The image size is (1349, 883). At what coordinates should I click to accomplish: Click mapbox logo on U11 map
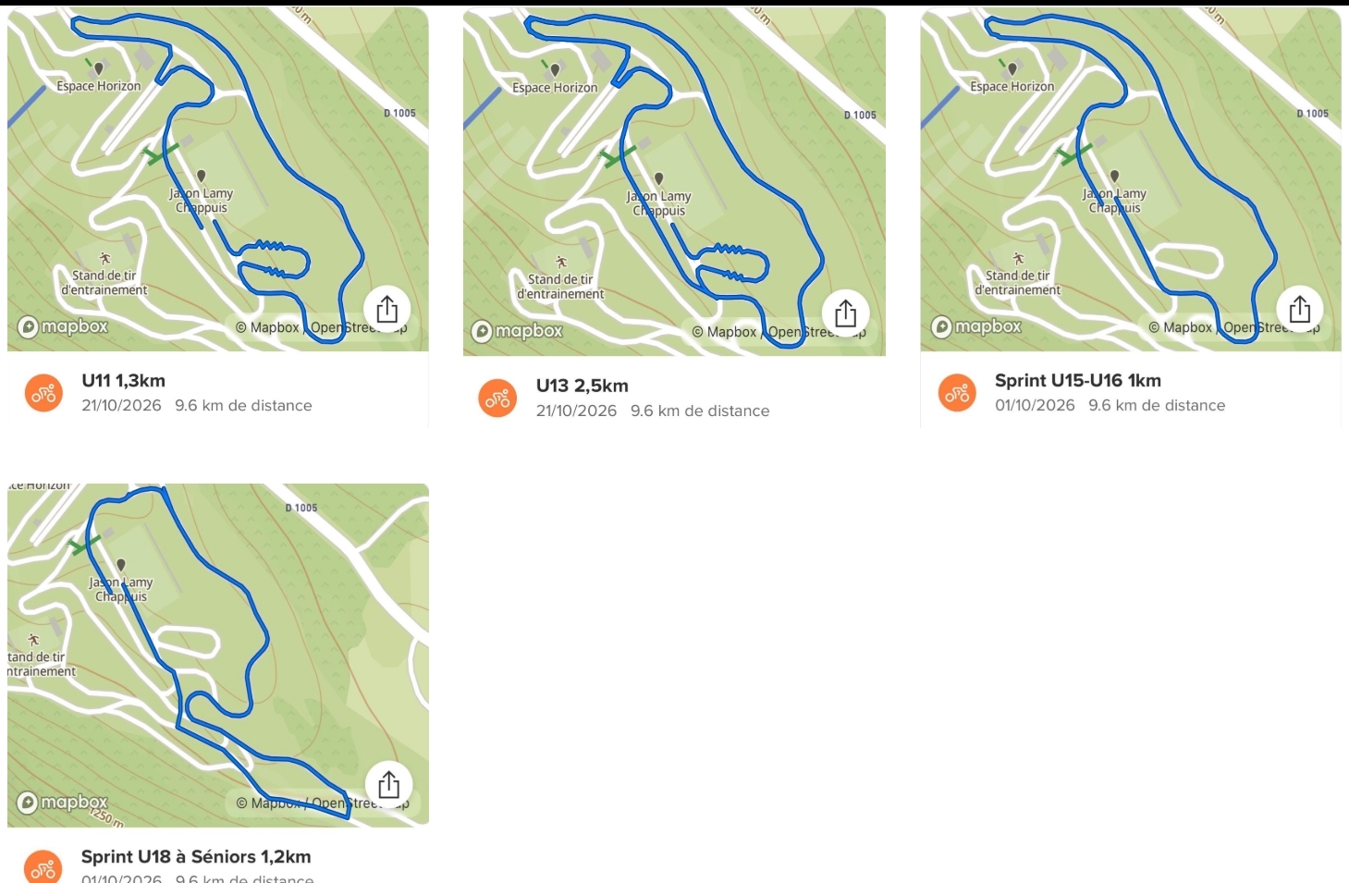pyautogui.click(x=63, y=326)
